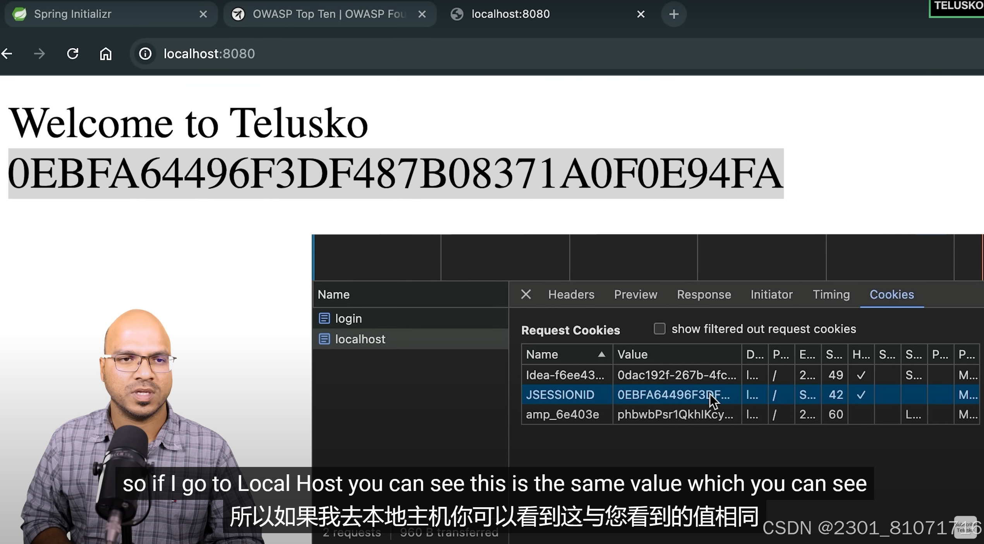
Task: Click the Name column sort arrow
Action: click(x=601, y=354)
